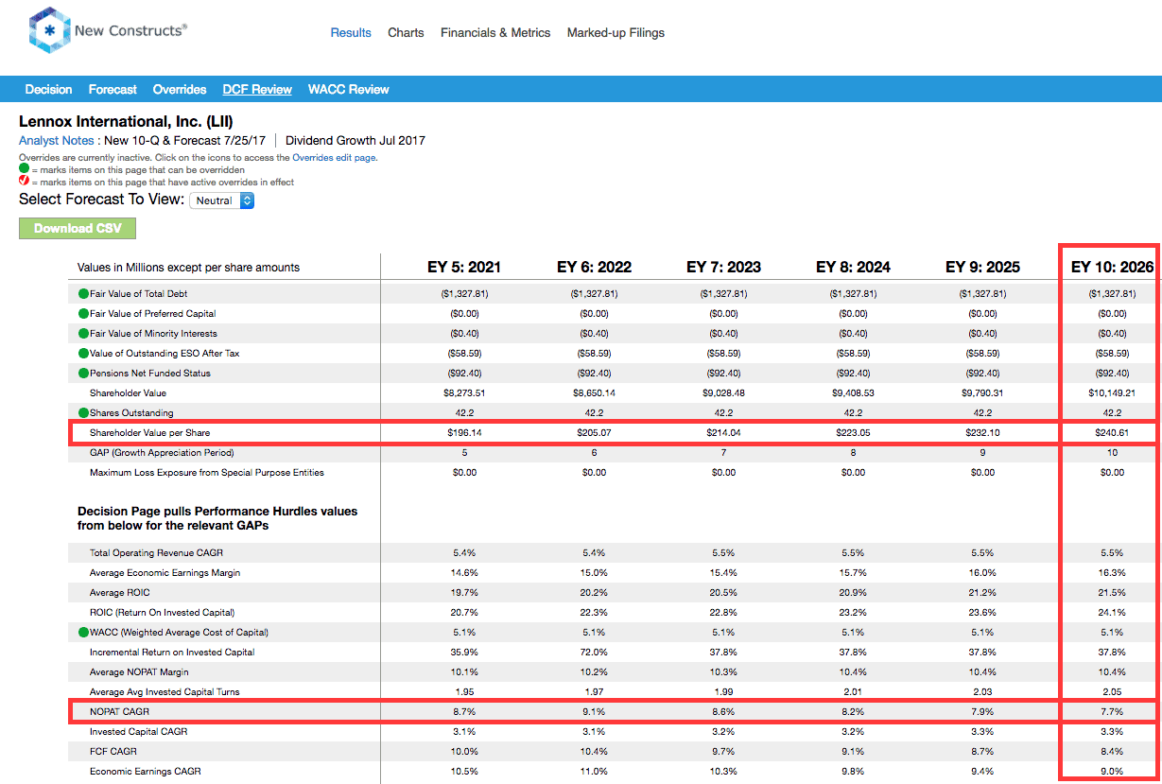Viewport: 1162px width, 784px height.
Task: Navigate to Financials & Metrics
Action: (x=495, y=33)
